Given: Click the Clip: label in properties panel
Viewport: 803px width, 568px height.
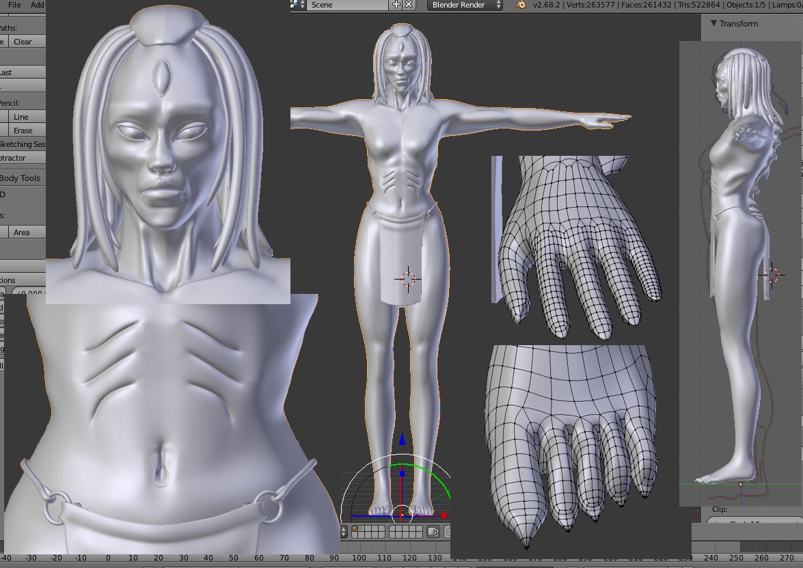Looking at the screenshot, I should [719, 509].
